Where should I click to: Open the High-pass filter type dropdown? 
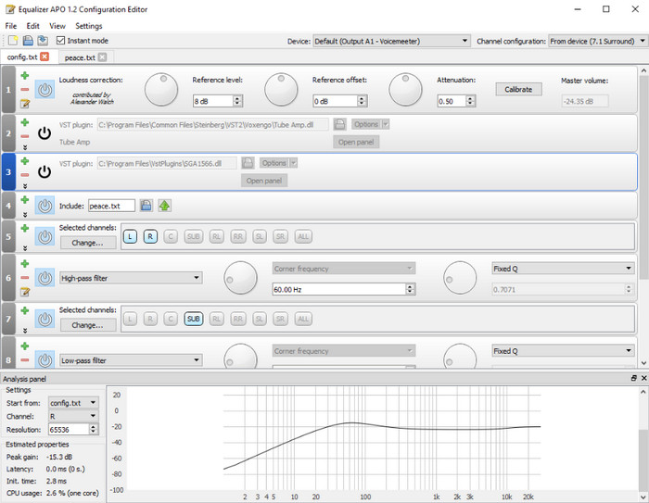pyautogui.click(x=130, y=278)
